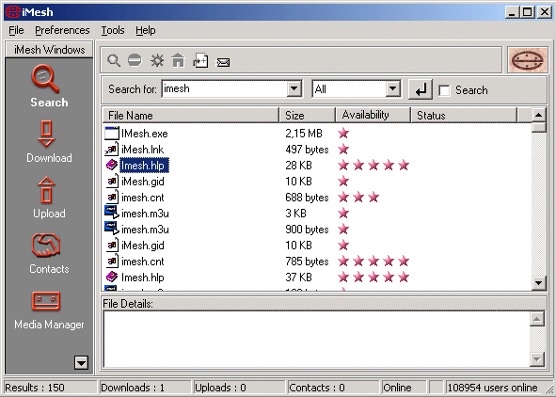Click the 37 KB Imesh.hlp book icon
This screenshot has width=556, height=397.
(112, 277)
